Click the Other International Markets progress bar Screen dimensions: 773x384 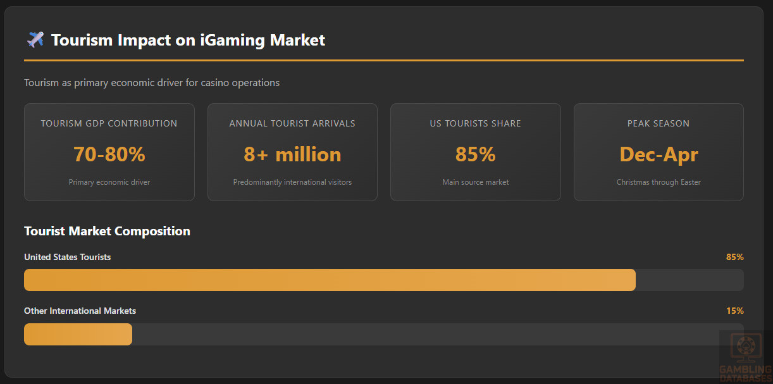click(x=78, y=334)
